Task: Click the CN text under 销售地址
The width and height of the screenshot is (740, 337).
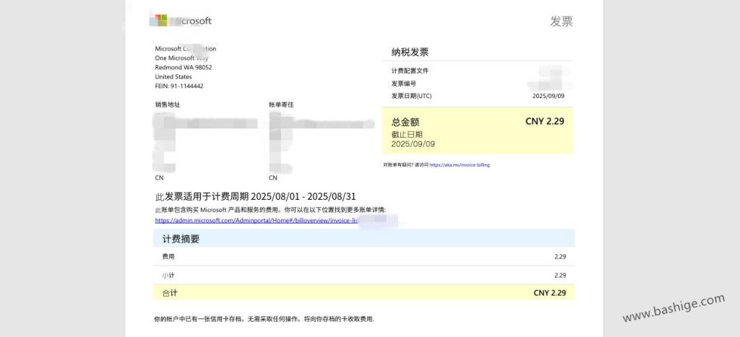Action: 159,178
